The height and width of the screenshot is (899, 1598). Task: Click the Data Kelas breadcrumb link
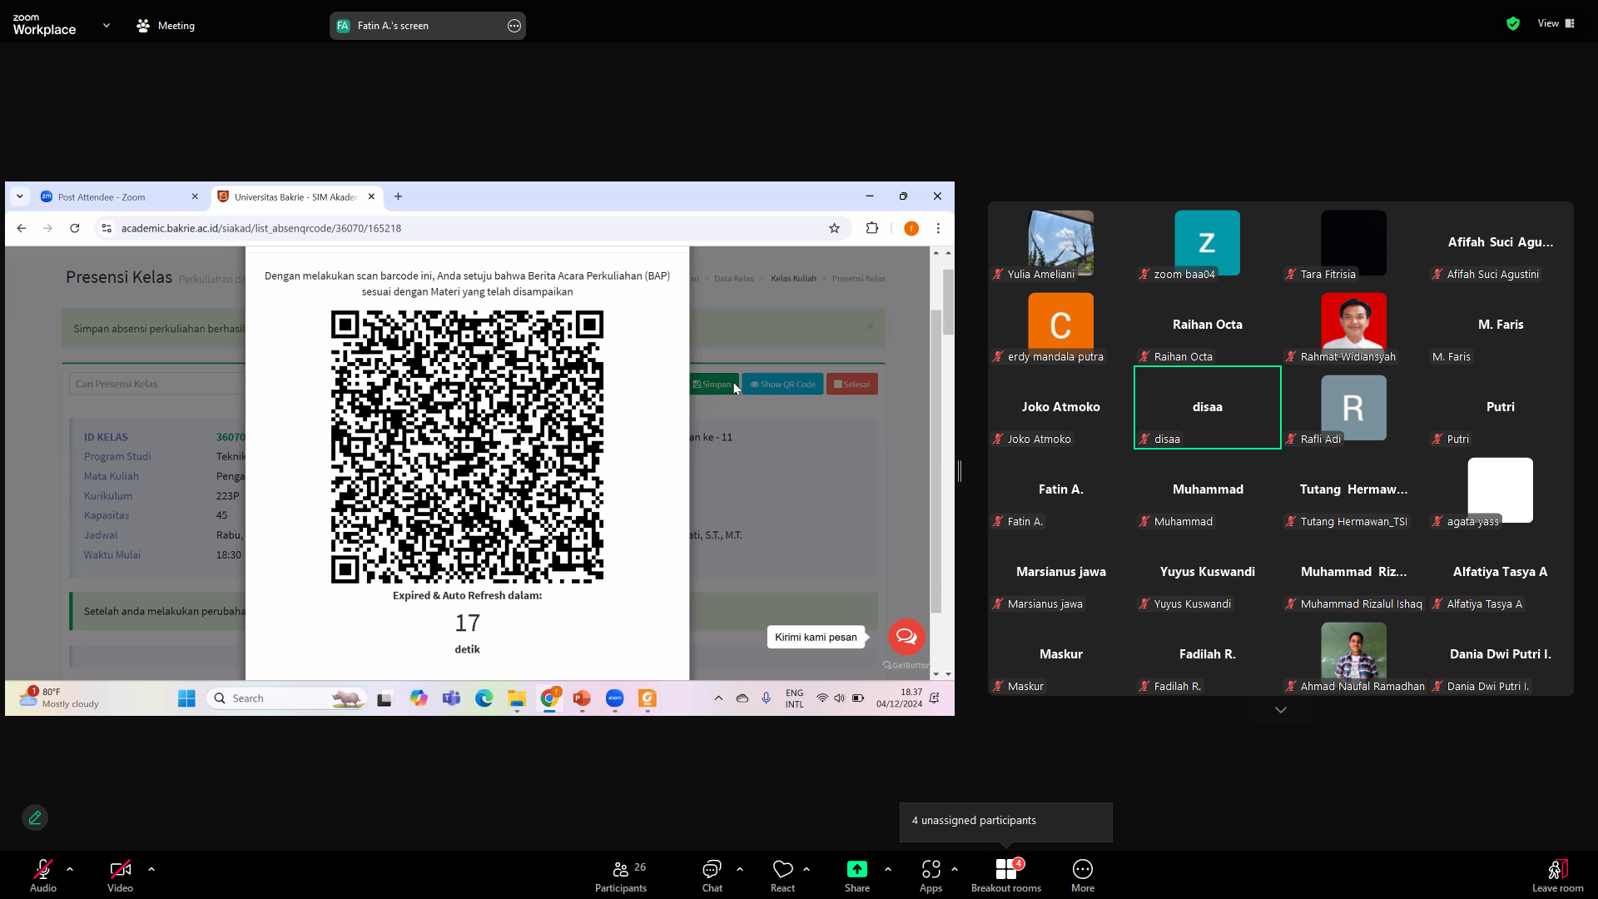pyautogui.click(x=733, y=279)
